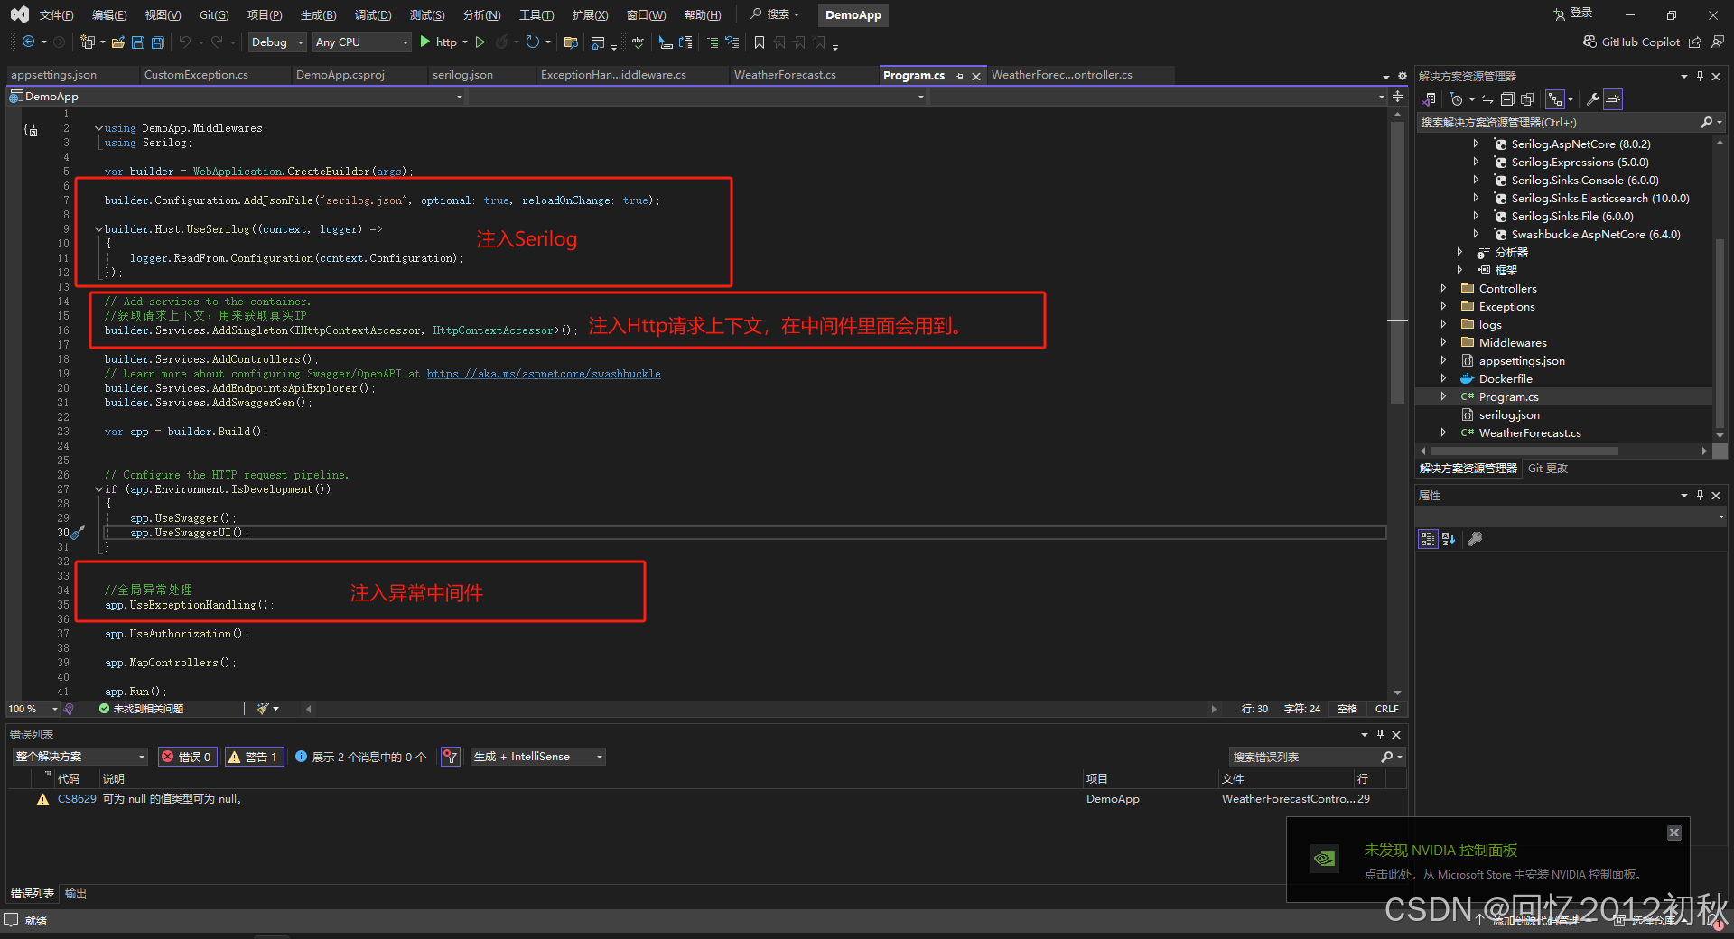Start without debugging using the outlined play icon

coord(480,42)
